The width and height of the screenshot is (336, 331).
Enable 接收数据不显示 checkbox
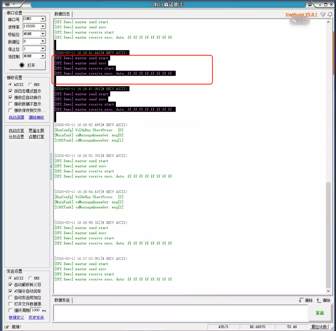point(10,104)
